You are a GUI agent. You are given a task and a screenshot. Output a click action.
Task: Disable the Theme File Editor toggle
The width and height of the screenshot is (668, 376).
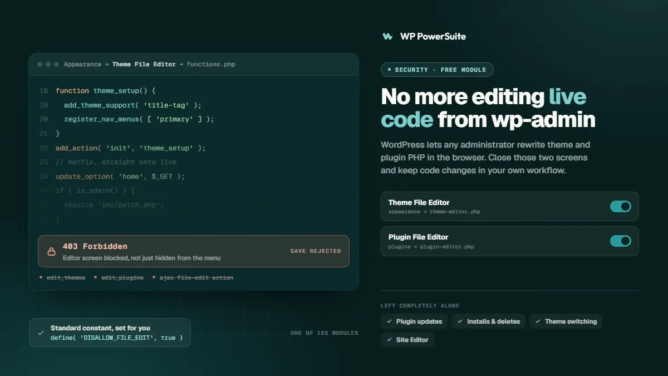click(621, 207)
